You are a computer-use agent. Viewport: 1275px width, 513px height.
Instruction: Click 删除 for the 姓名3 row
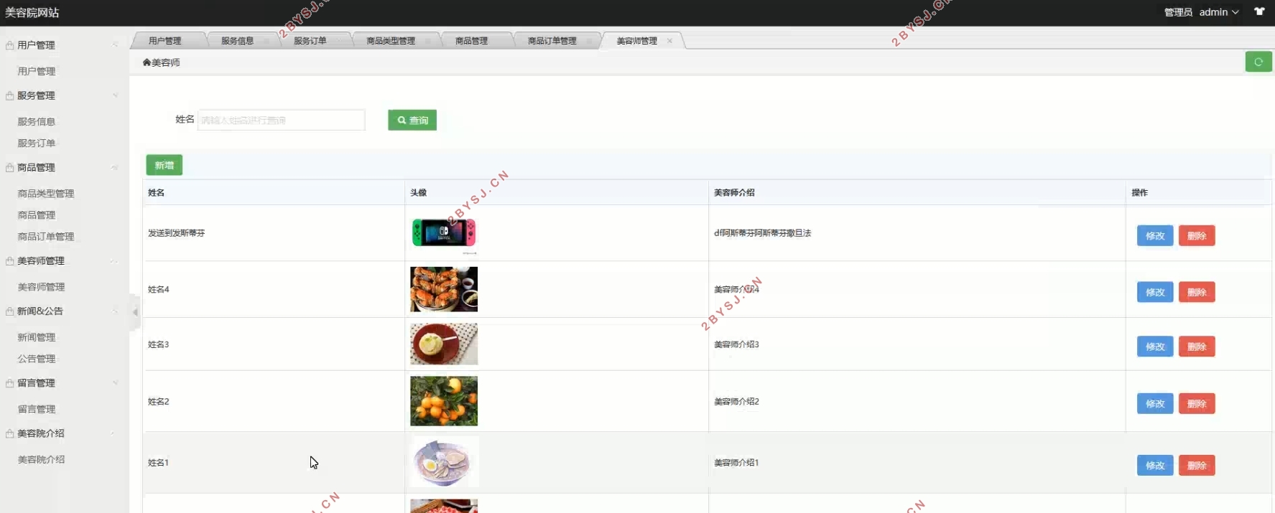coord(1197,347)
